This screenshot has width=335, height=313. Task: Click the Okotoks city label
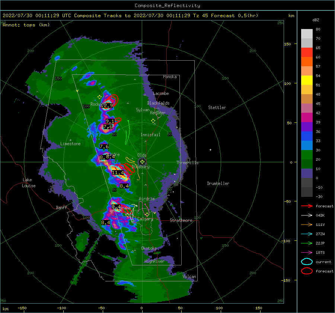coord(149,248)
